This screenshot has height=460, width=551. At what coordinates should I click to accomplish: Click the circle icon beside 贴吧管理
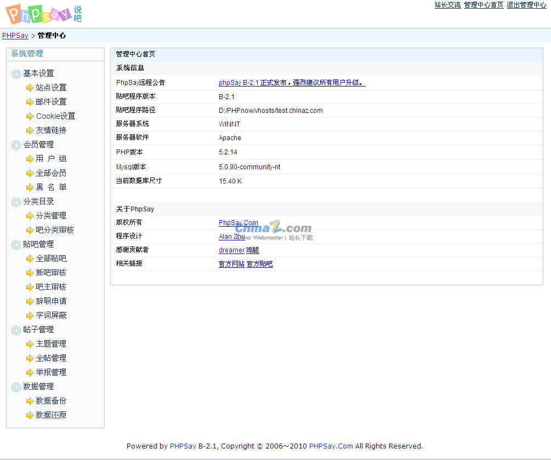coord(16,245)
